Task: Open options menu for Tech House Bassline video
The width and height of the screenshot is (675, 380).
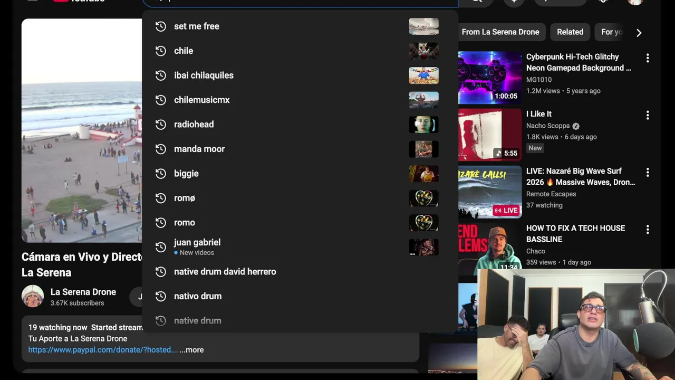Action: (648, 230)
